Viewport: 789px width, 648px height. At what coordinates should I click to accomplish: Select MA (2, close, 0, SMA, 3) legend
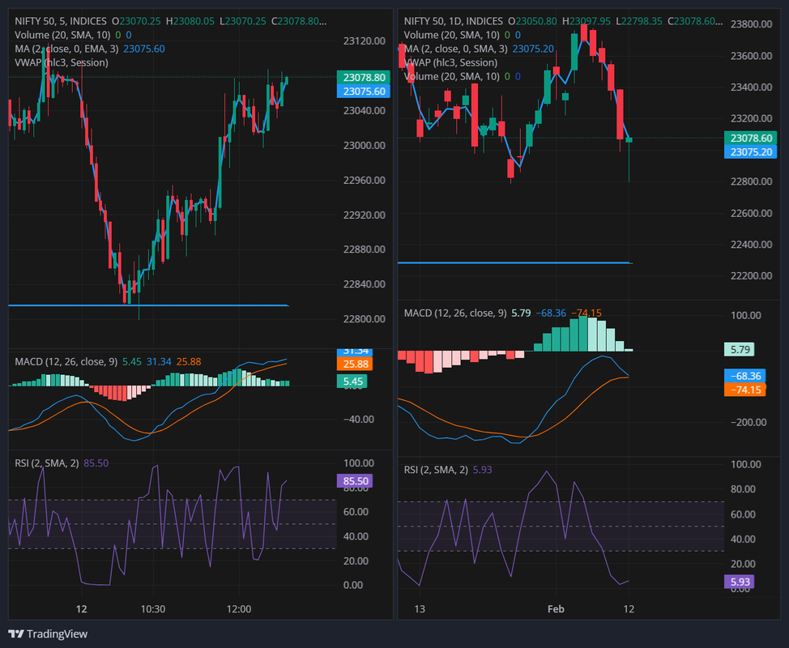pyautogui.click(x=456, y=49)
